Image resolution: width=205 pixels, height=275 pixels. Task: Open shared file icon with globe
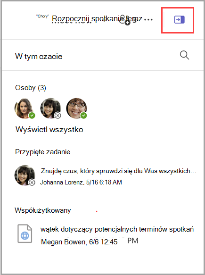coord(25,233)
